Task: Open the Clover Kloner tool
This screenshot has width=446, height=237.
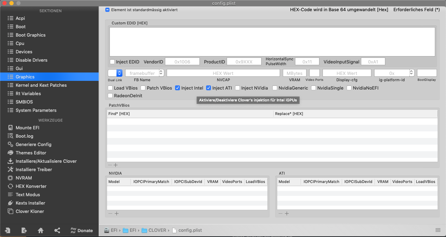Action: pos(30,211)
